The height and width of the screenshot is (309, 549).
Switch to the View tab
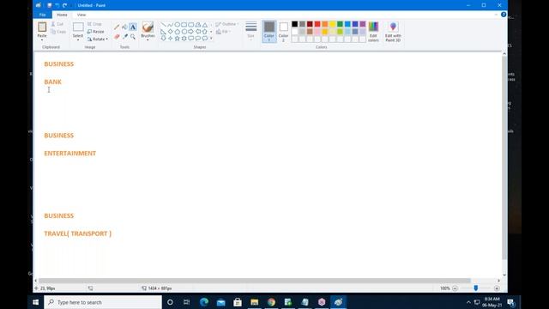81,15
